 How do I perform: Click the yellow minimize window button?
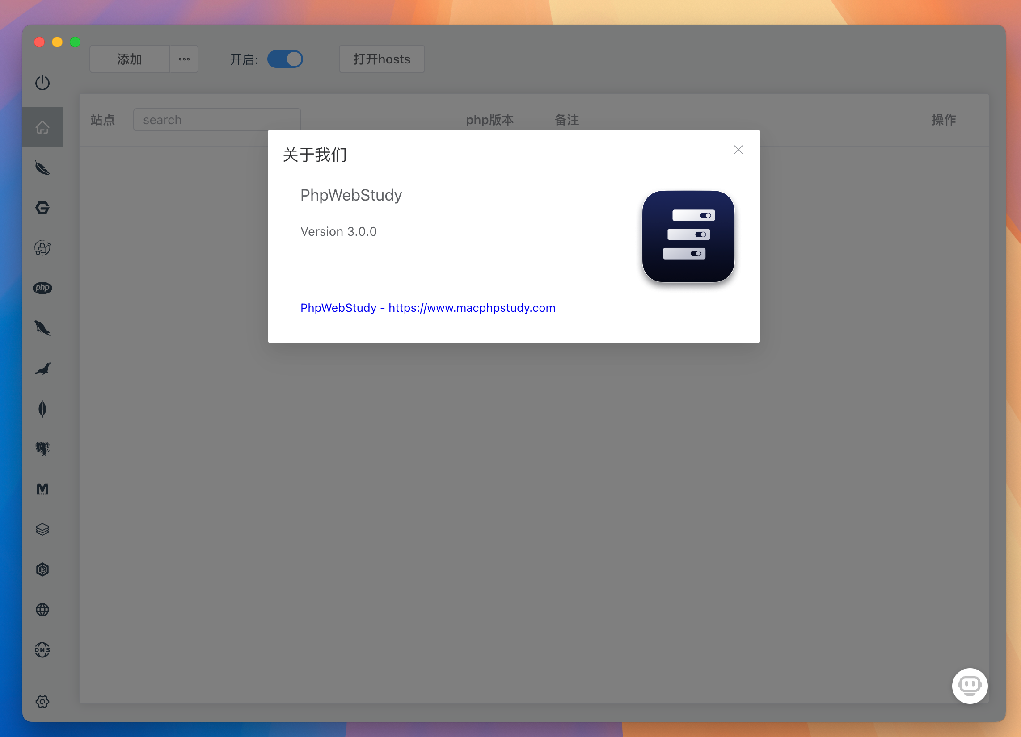point(57,42)
